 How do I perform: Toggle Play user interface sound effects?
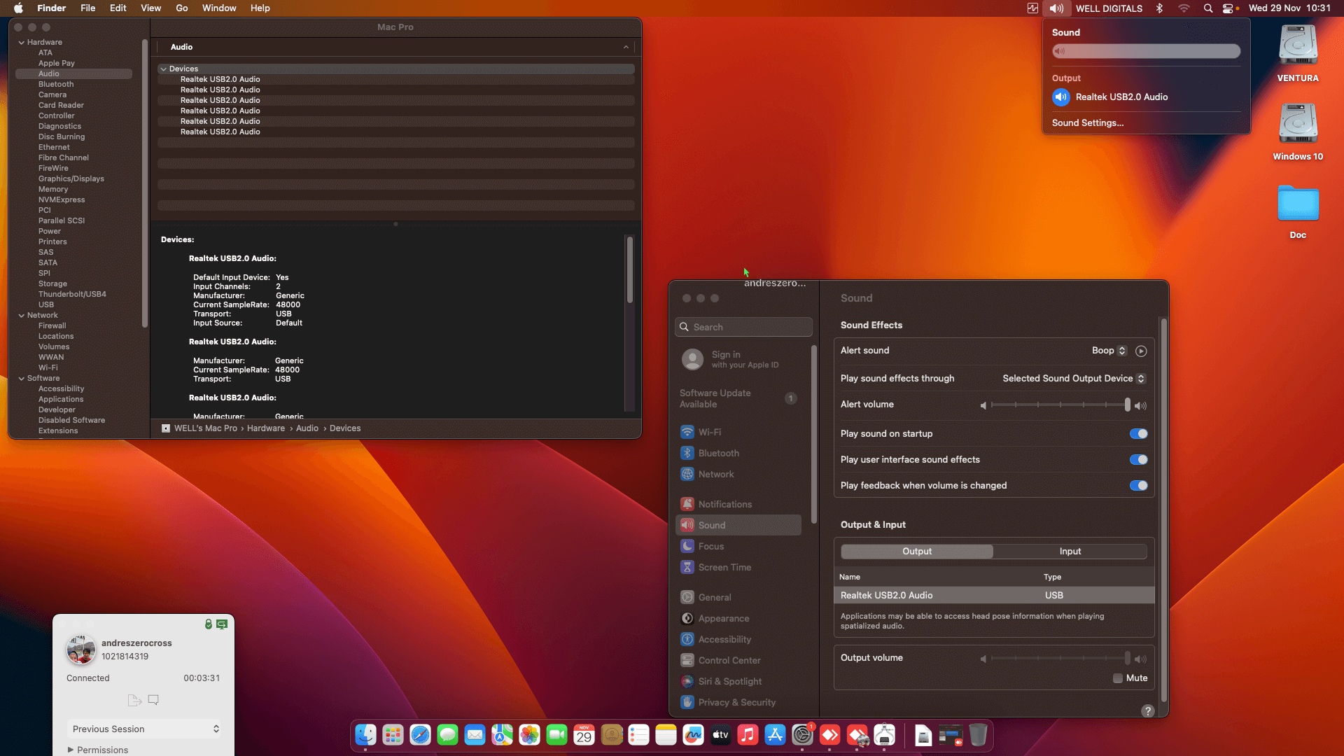click(x=1138, y=460)
